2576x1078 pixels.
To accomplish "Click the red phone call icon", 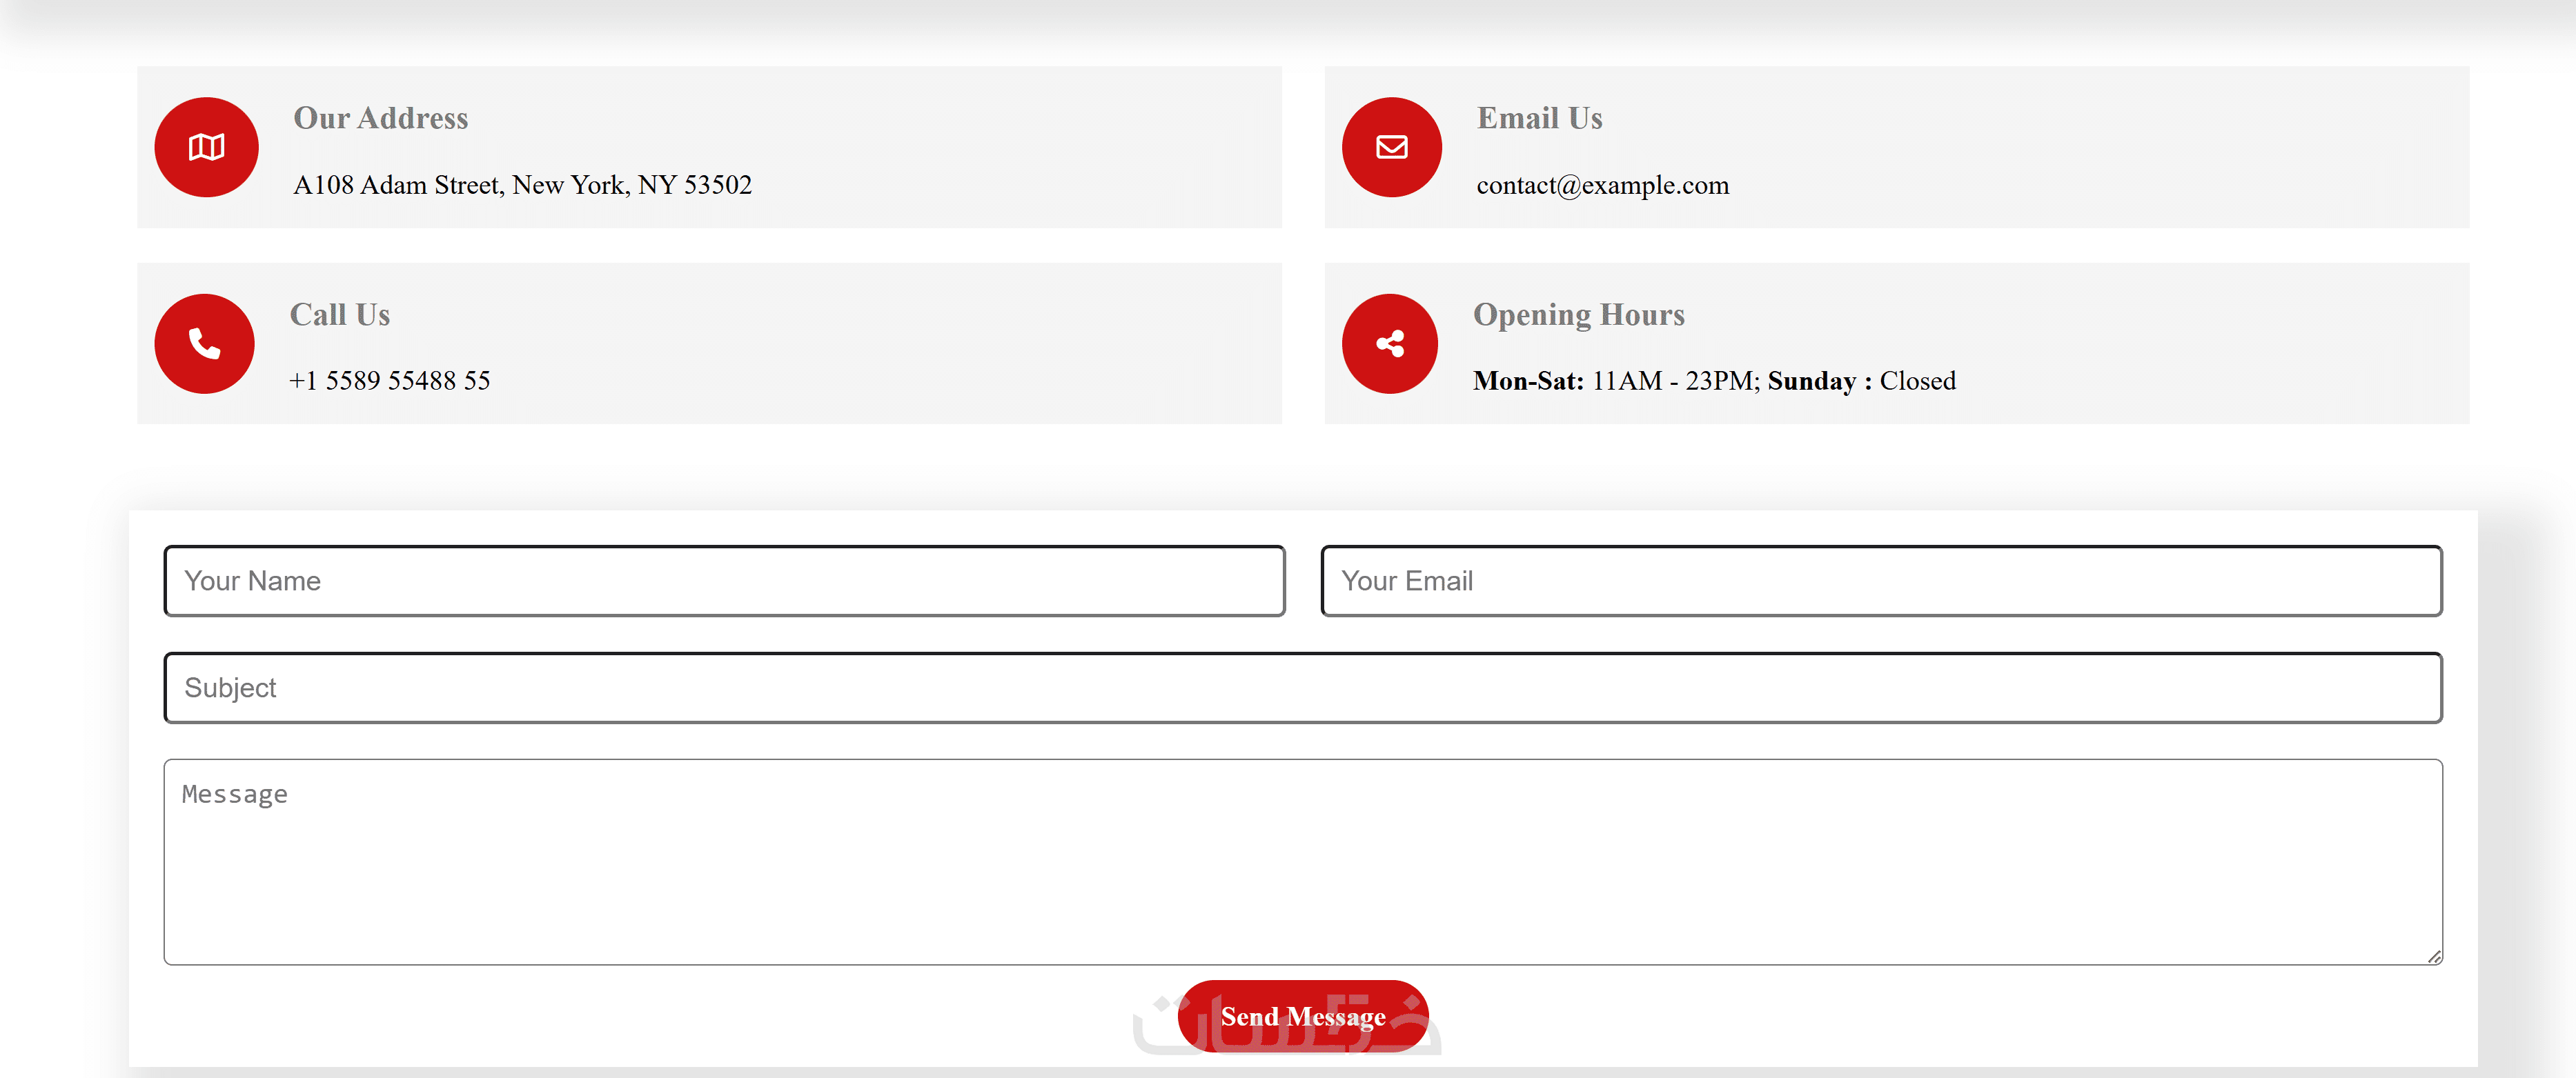I will click(x=204, y=343).
